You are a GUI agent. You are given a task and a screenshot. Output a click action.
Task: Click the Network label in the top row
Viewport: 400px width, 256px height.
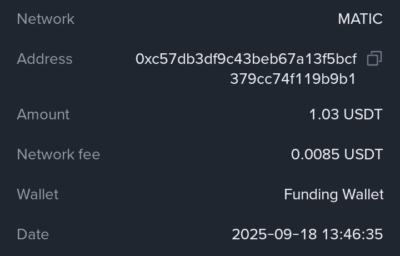click(46, 19)
